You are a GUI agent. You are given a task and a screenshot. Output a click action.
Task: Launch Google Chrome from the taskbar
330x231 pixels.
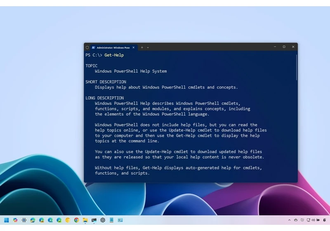click(76, 220)
